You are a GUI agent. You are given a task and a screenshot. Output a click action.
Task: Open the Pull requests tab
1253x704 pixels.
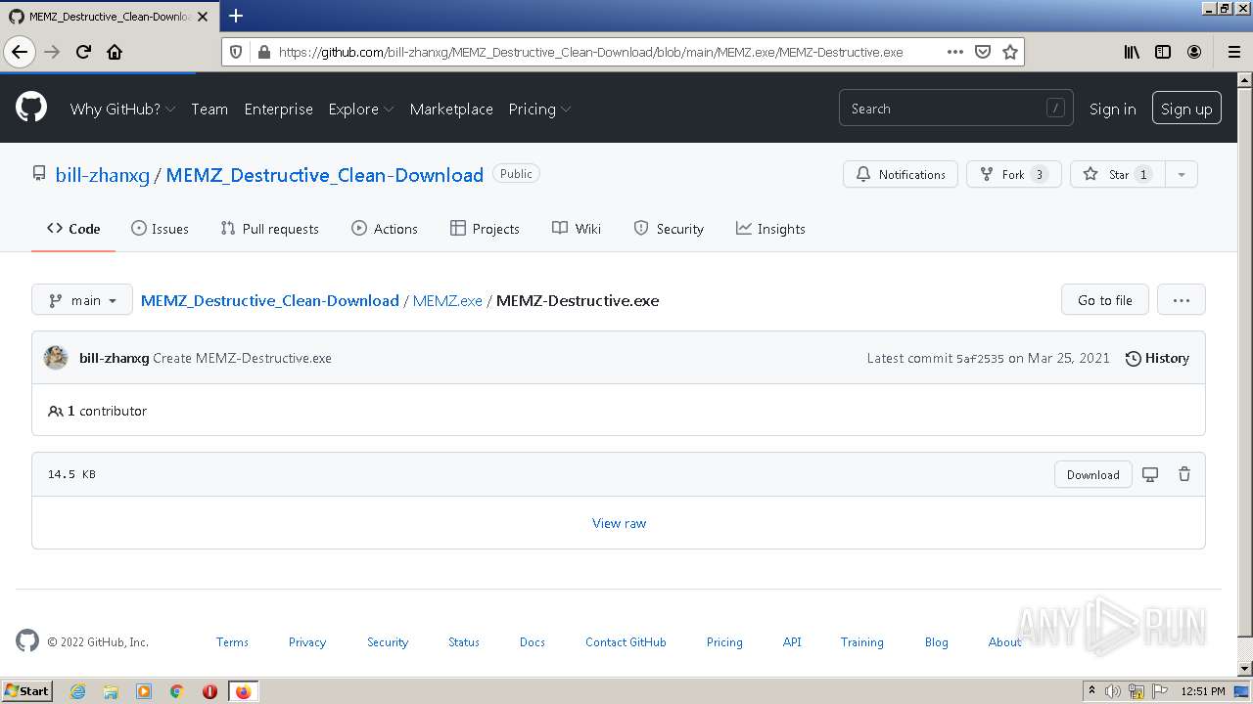270,229
